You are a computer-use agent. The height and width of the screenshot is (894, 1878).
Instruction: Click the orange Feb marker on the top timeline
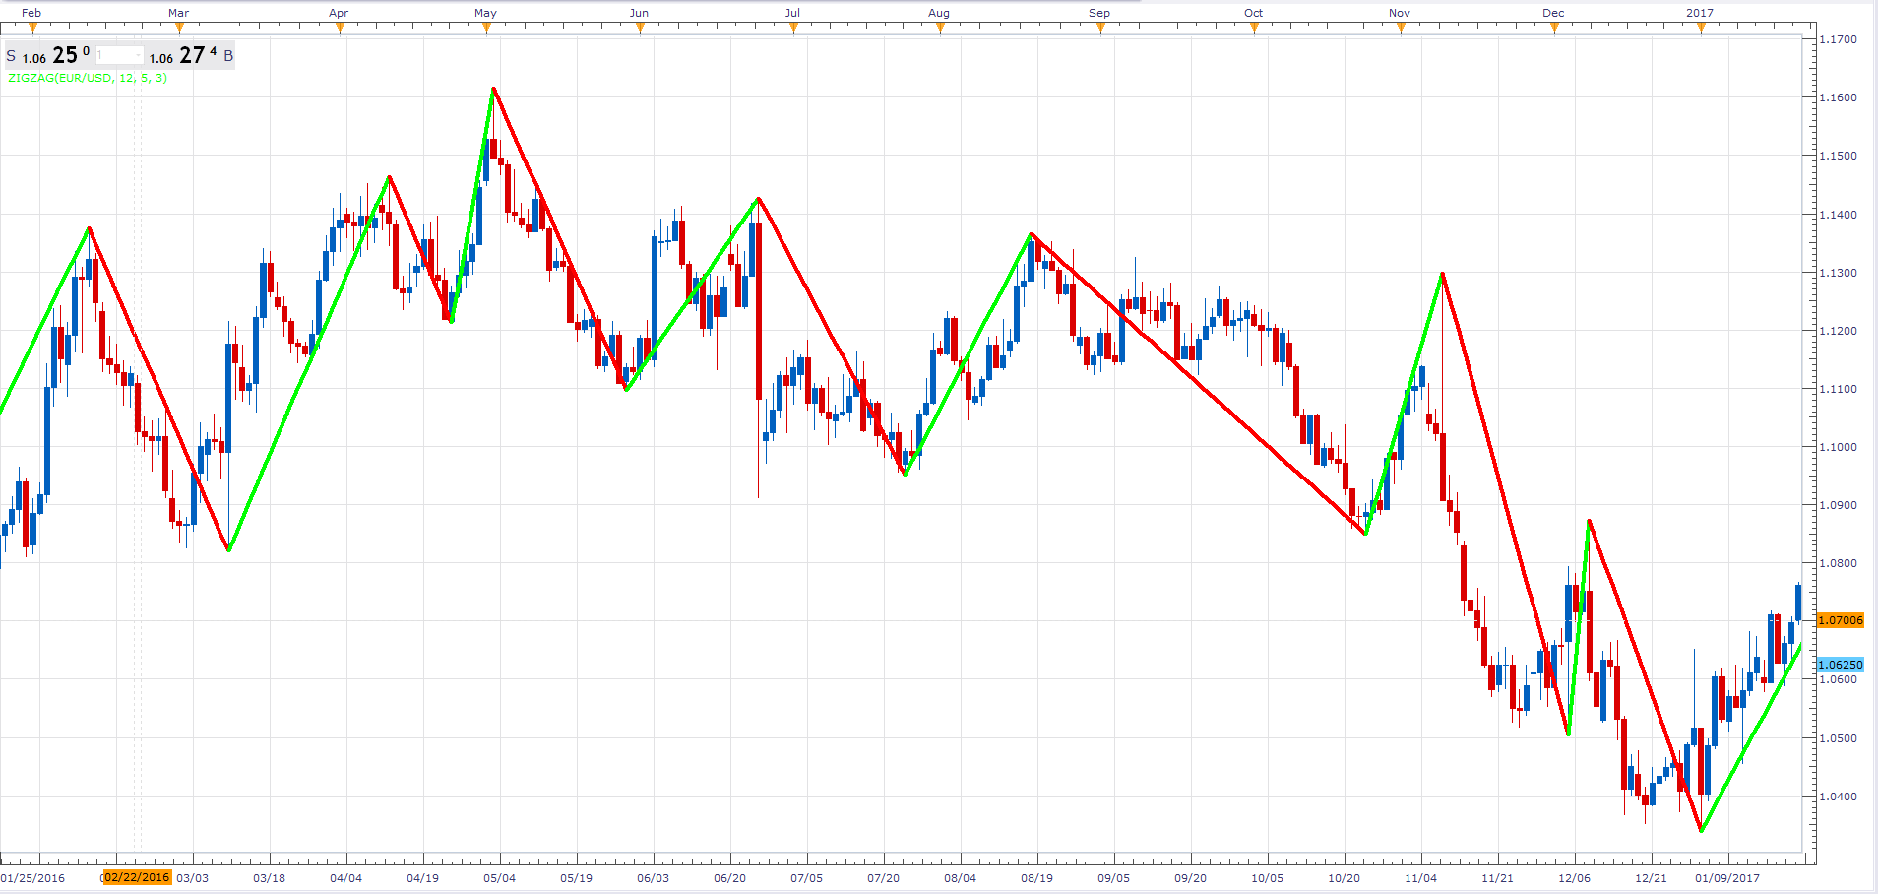coord(31,28)
